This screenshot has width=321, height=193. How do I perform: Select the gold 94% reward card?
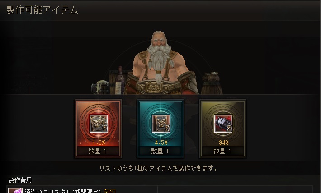click(223, 129)
